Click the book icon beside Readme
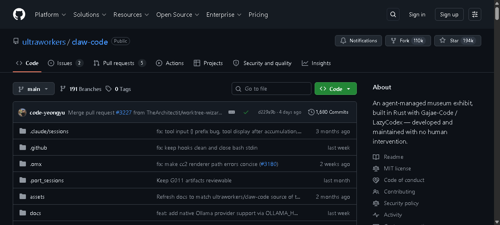Screen dimensions: 500x225 [x=376, y=157]
